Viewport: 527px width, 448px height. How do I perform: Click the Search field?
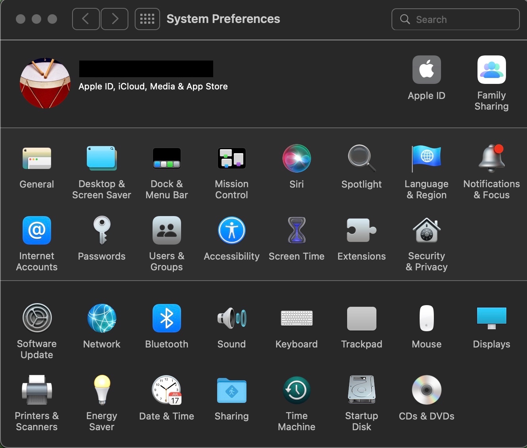pyautogui.click(x=456, y=19)
